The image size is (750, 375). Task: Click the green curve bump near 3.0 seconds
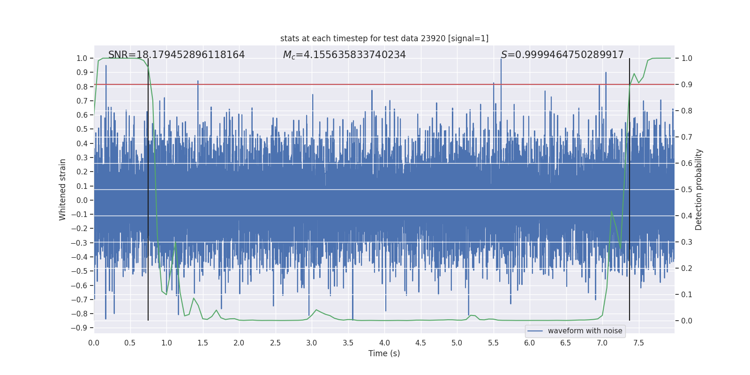[316, 310]
